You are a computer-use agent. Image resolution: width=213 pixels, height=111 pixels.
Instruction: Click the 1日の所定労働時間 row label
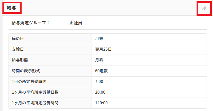point(29,81)
